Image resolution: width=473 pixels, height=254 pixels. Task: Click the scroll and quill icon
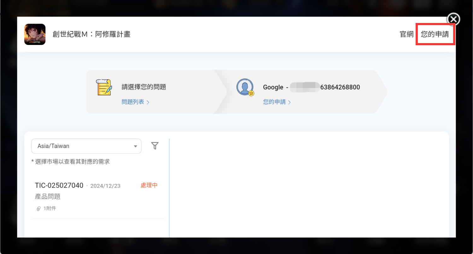click(x=104, y=87)
